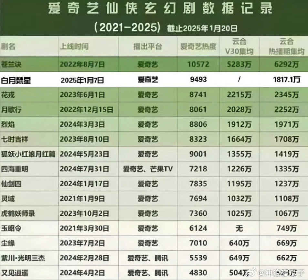Screen dimensions: 308x280
Task: Click the title 爱奇艺仙侠玄幻剧数据记录
Action: coord(160,9)
